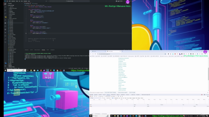The image size is (209, 117).
Task: Clear the network log in DevTools
Action: click(x=92, y=97)
